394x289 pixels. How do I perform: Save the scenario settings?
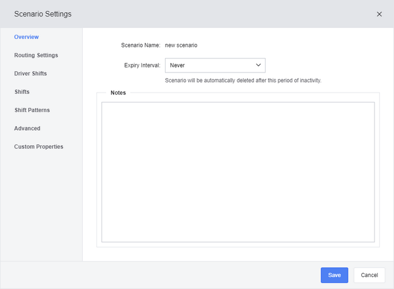[334, 275]
